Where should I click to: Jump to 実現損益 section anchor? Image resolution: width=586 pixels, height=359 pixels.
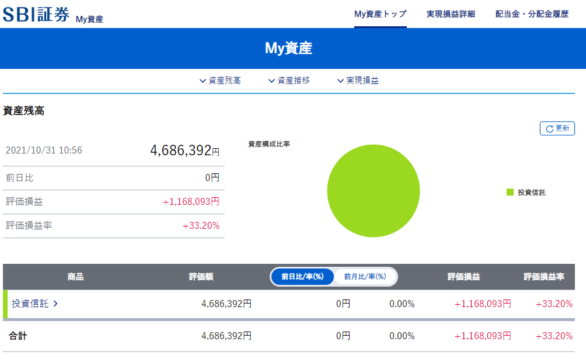coord(362,81)
